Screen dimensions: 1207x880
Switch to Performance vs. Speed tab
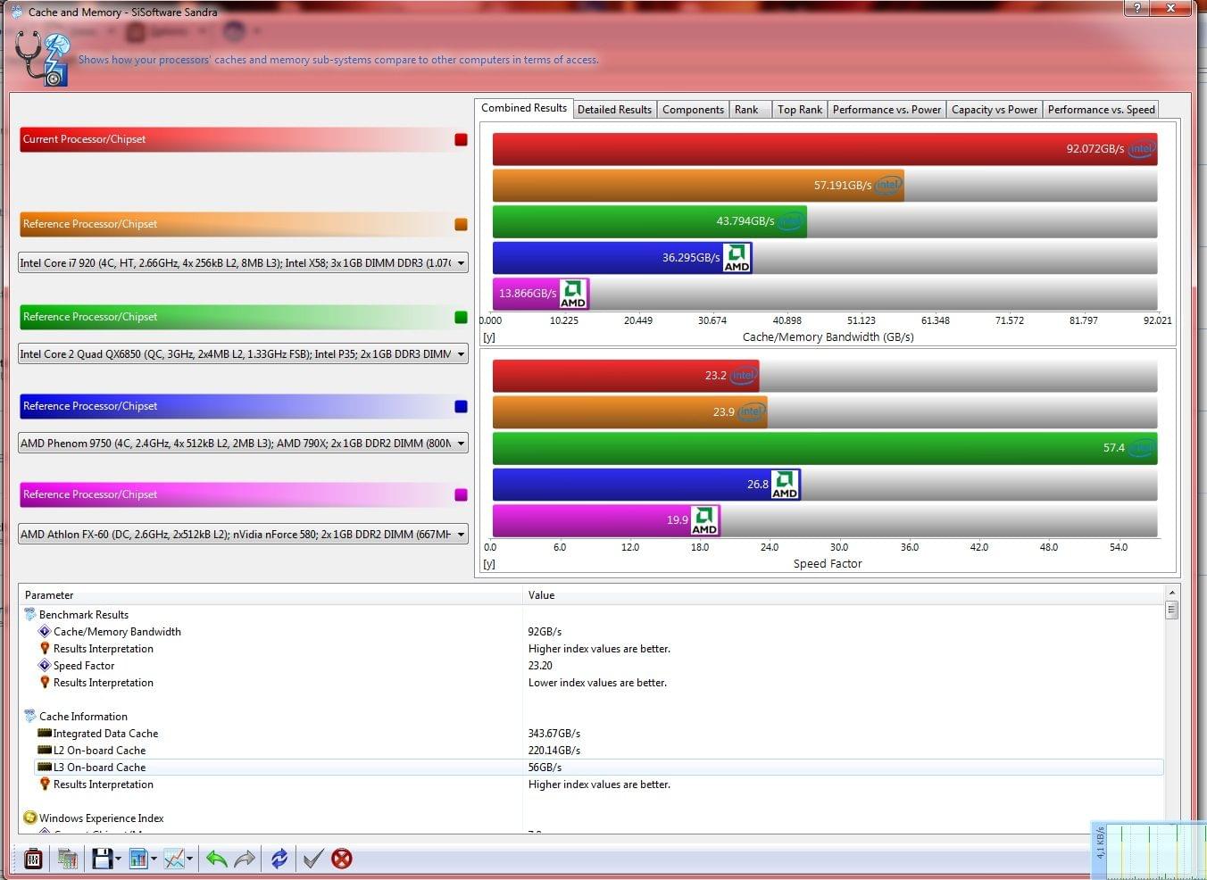[1101, 110]
